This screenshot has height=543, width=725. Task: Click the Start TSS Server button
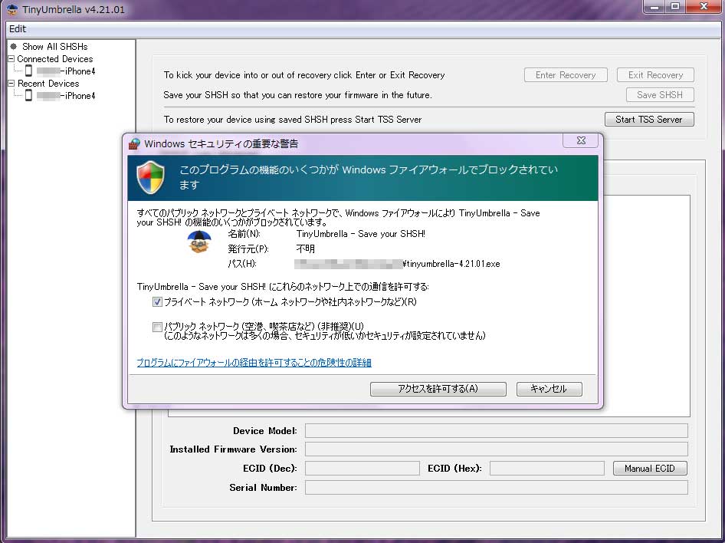(649, 120)
